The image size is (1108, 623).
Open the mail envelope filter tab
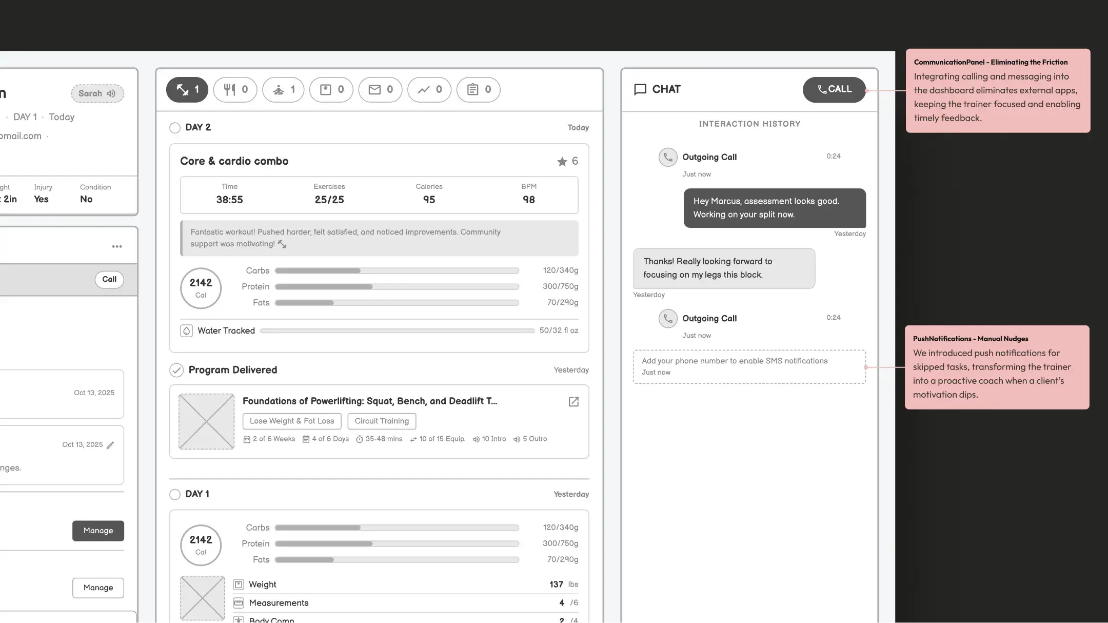(x=380, y=90)
